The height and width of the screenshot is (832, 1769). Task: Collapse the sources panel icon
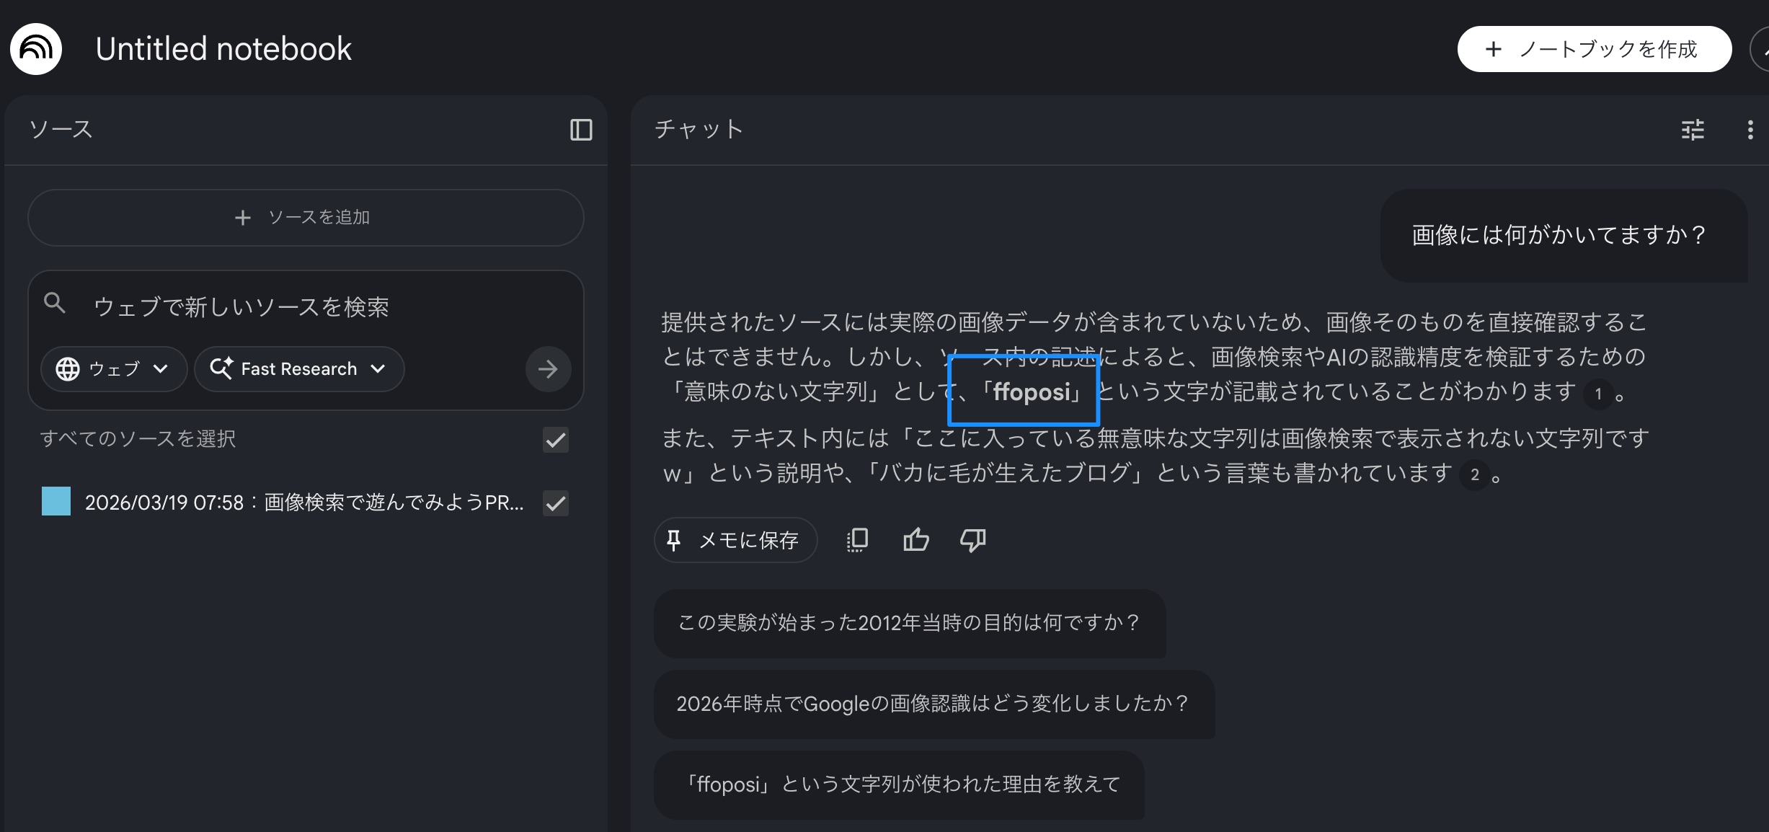tap(581, 130)
